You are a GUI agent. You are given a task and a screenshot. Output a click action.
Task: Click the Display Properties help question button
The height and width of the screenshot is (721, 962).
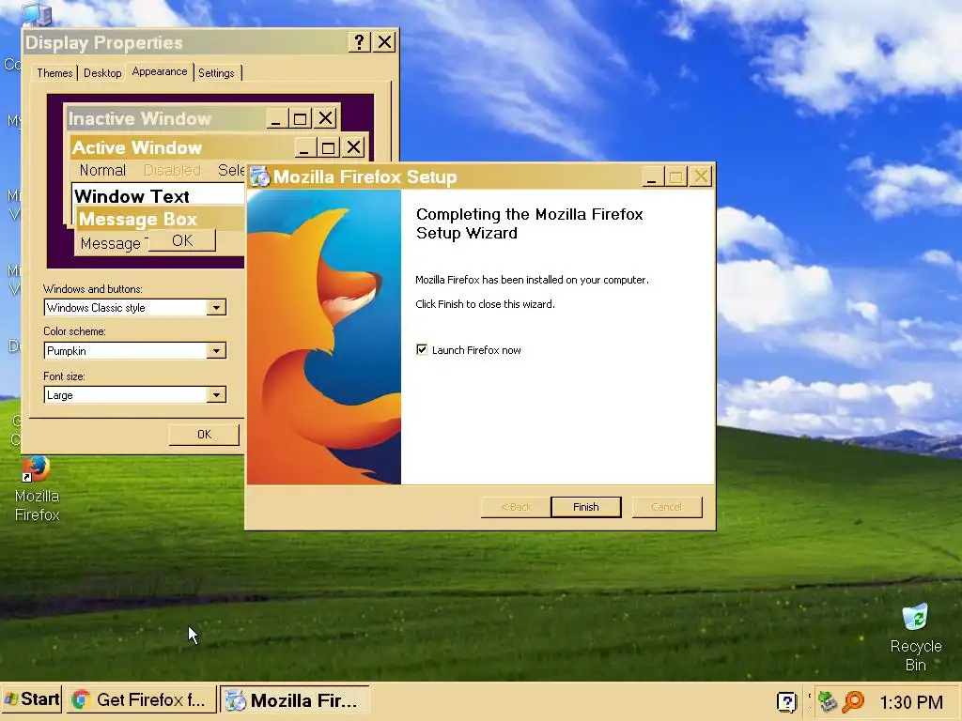pyautogui.click(x=360, y=42)
